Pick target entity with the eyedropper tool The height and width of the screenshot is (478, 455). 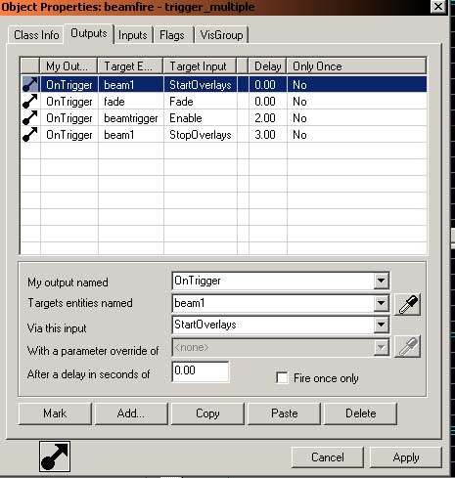point(407,304)
